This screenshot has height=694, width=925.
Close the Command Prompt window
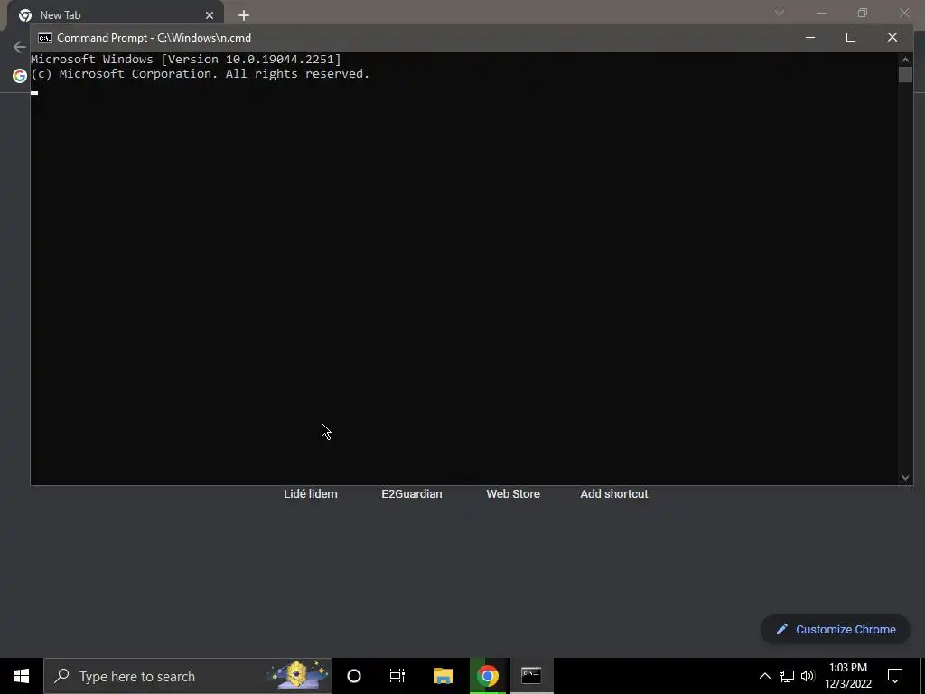[x=892, y=37]
